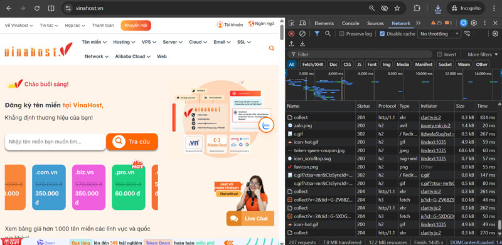The width and height of the screenshot is (502, 245).
Task: Switch to Console tab
Action: pyautogui.click(x=350, y=23)
